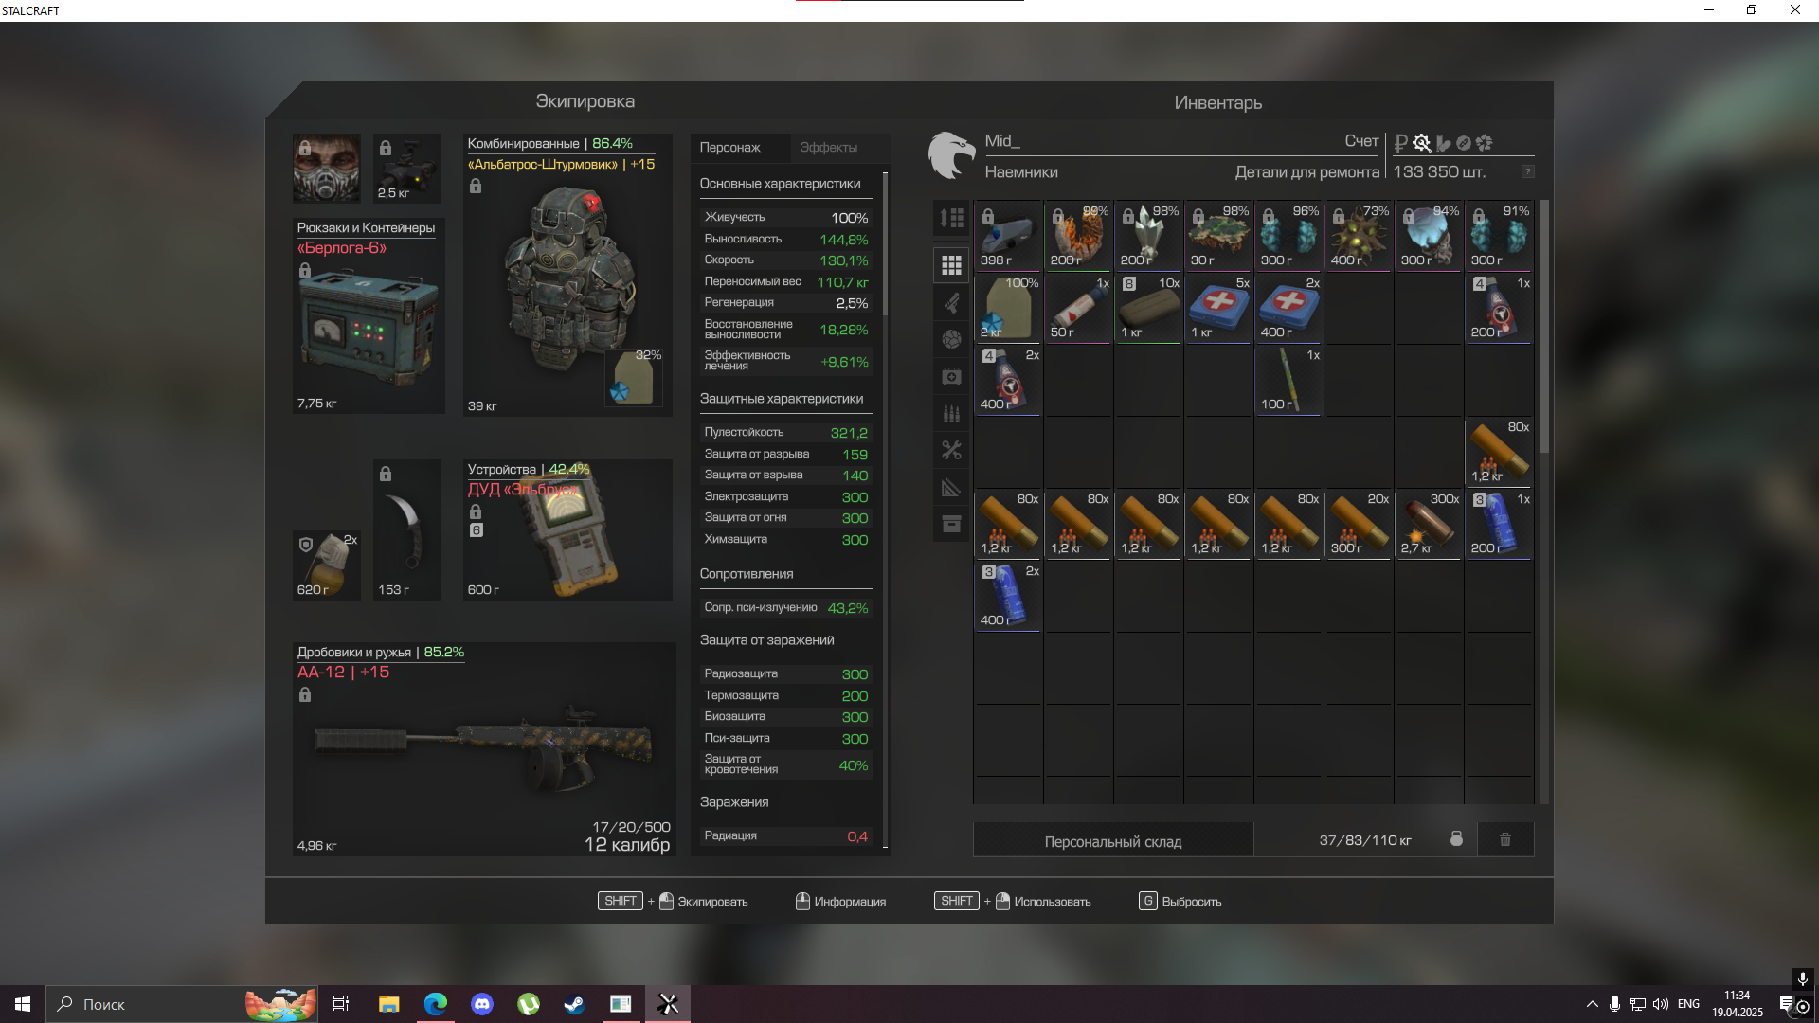Select the 1x green stick item 100 г
The height and width of the screenshot is (1023, 1819).
coord(1288,380)
